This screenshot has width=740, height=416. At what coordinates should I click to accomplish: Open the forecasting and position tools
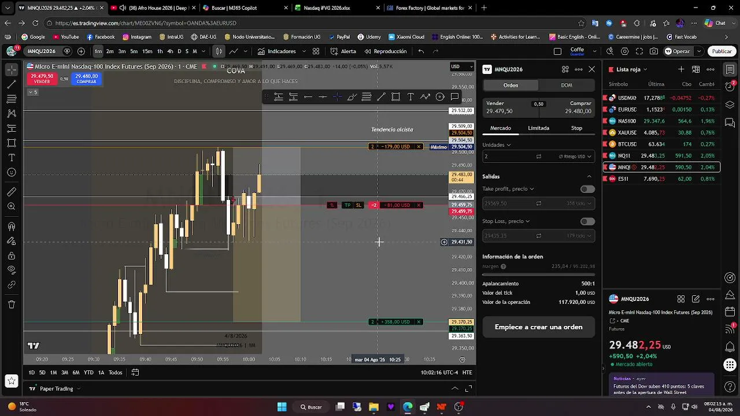click(x=12, y=128)
